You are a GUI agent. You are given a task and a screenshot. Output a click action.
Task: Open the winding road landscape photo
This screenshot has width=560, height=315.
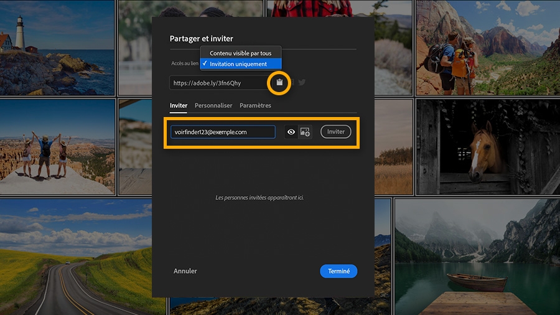(x=76, y=257)
